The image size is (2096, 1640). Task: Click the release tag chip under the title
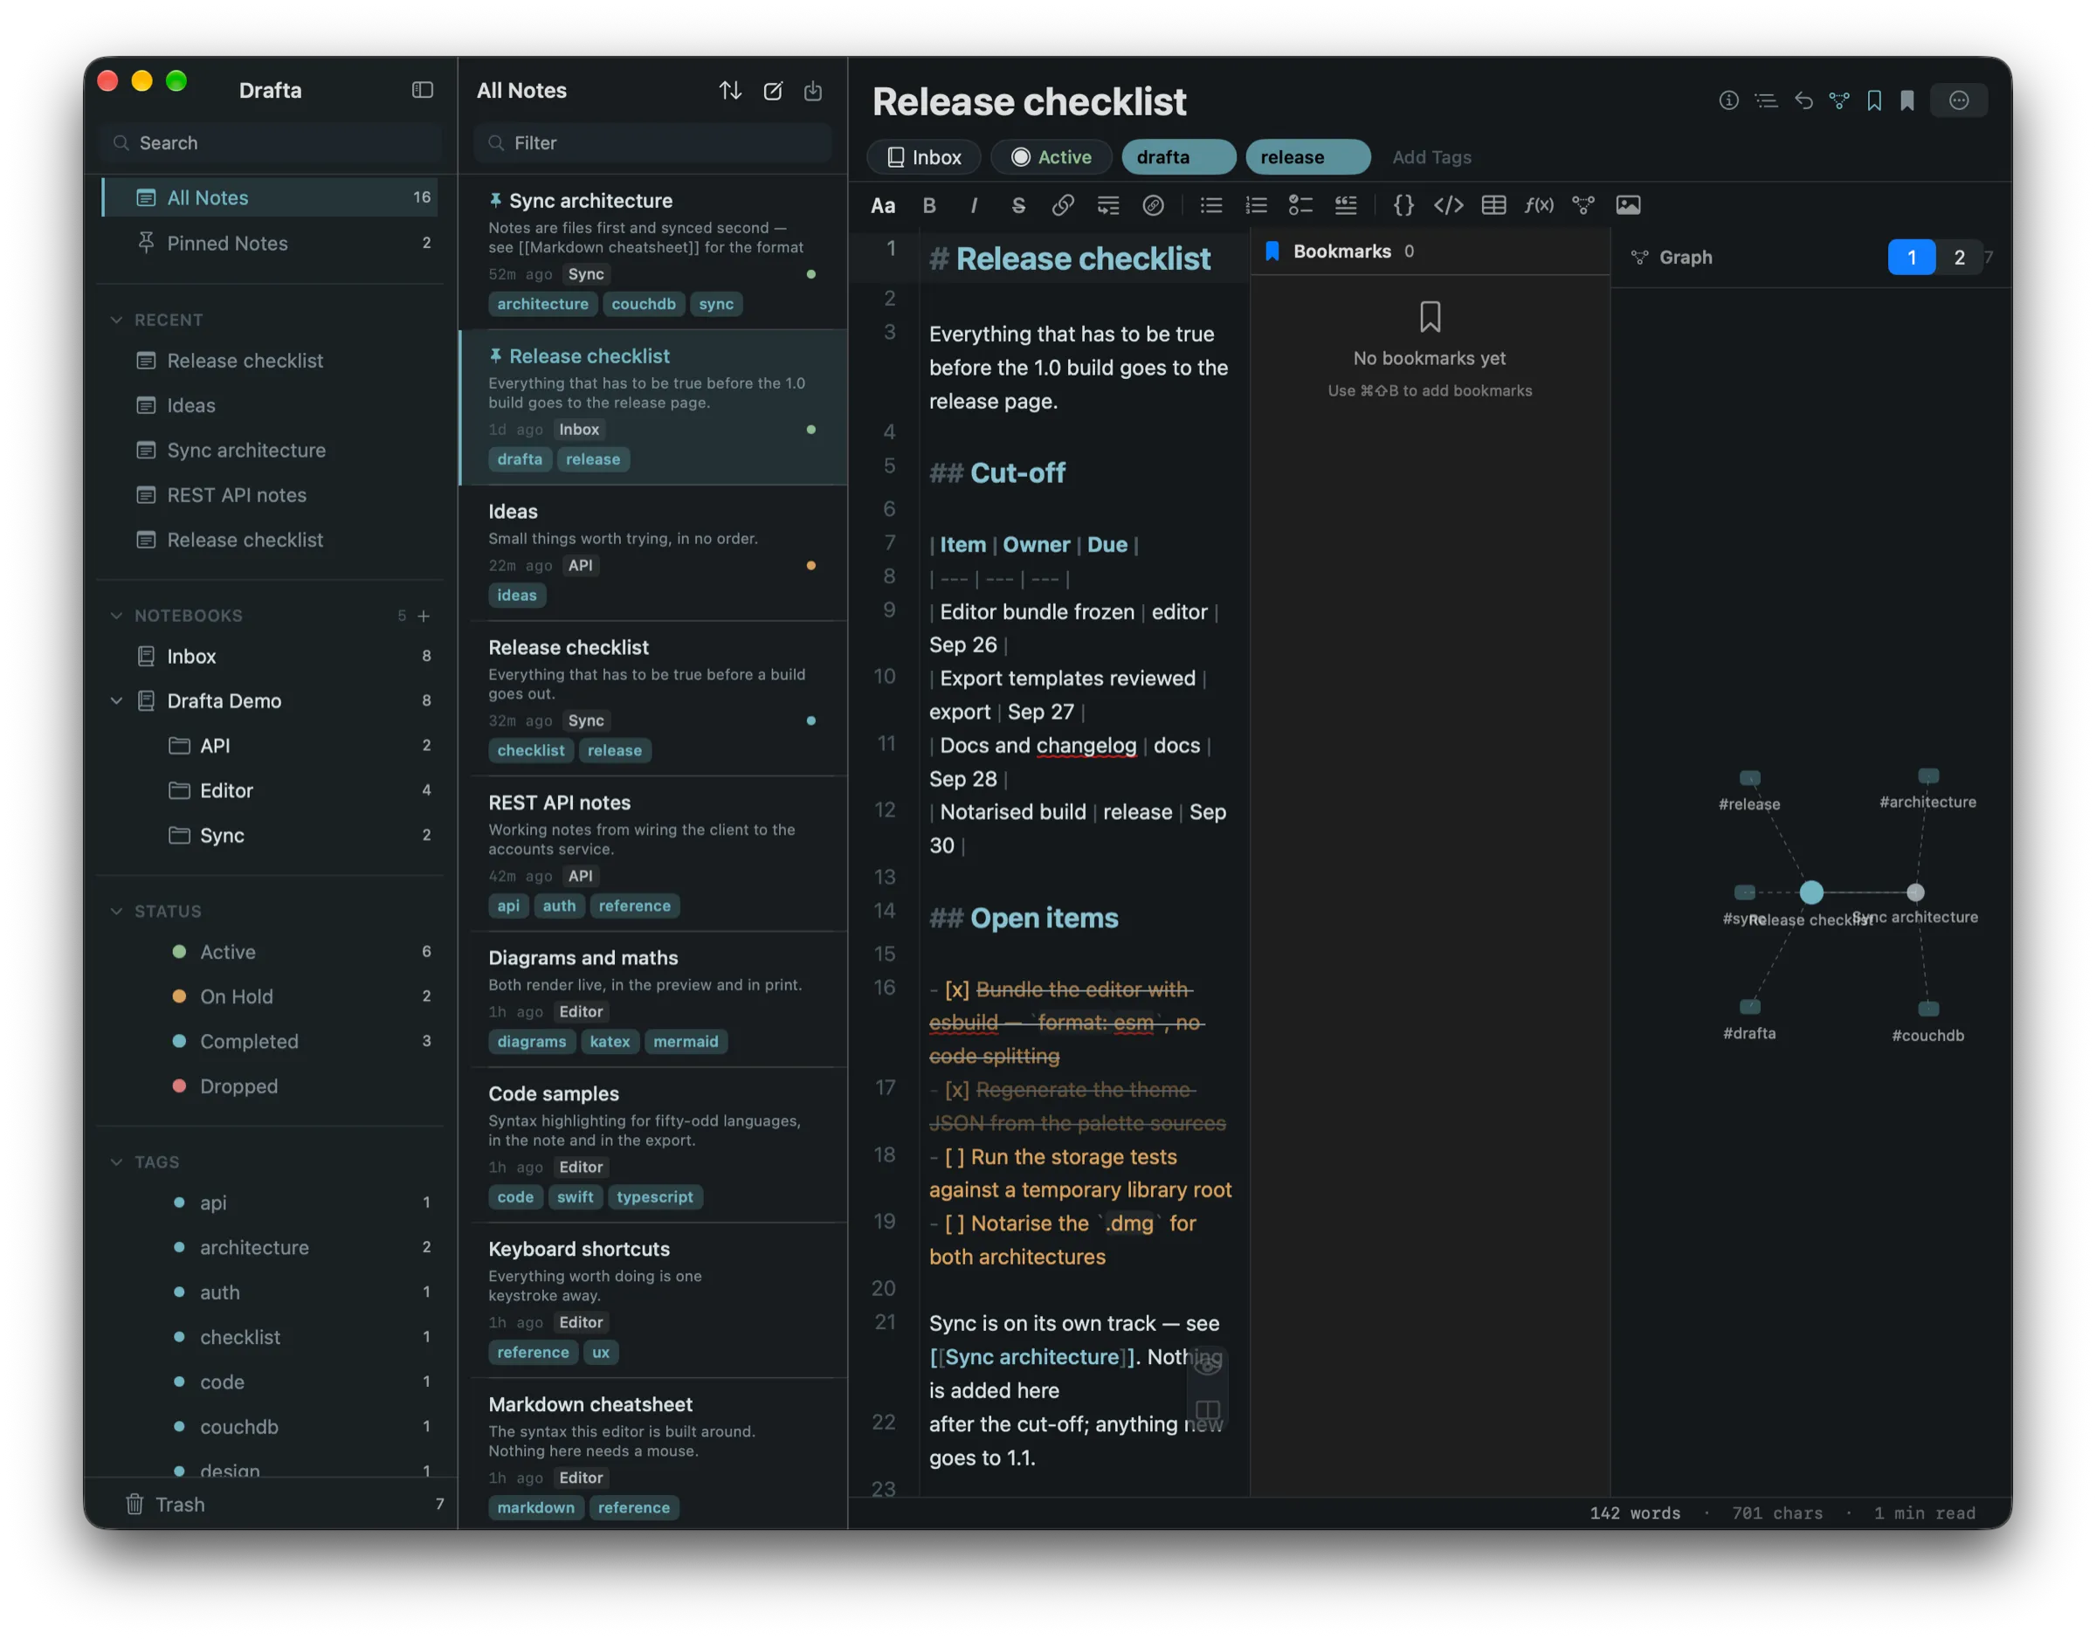click(x=1307, y=157)
